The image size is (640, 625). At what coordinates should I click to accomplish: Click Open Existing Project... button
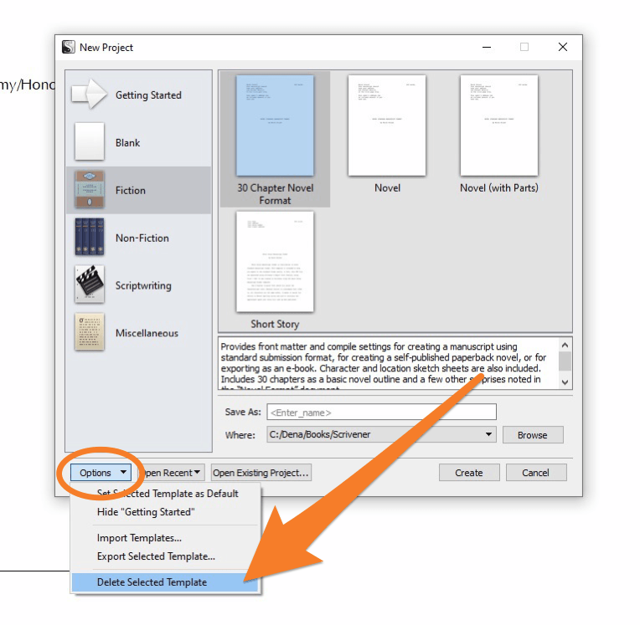(x=261, y=473)
